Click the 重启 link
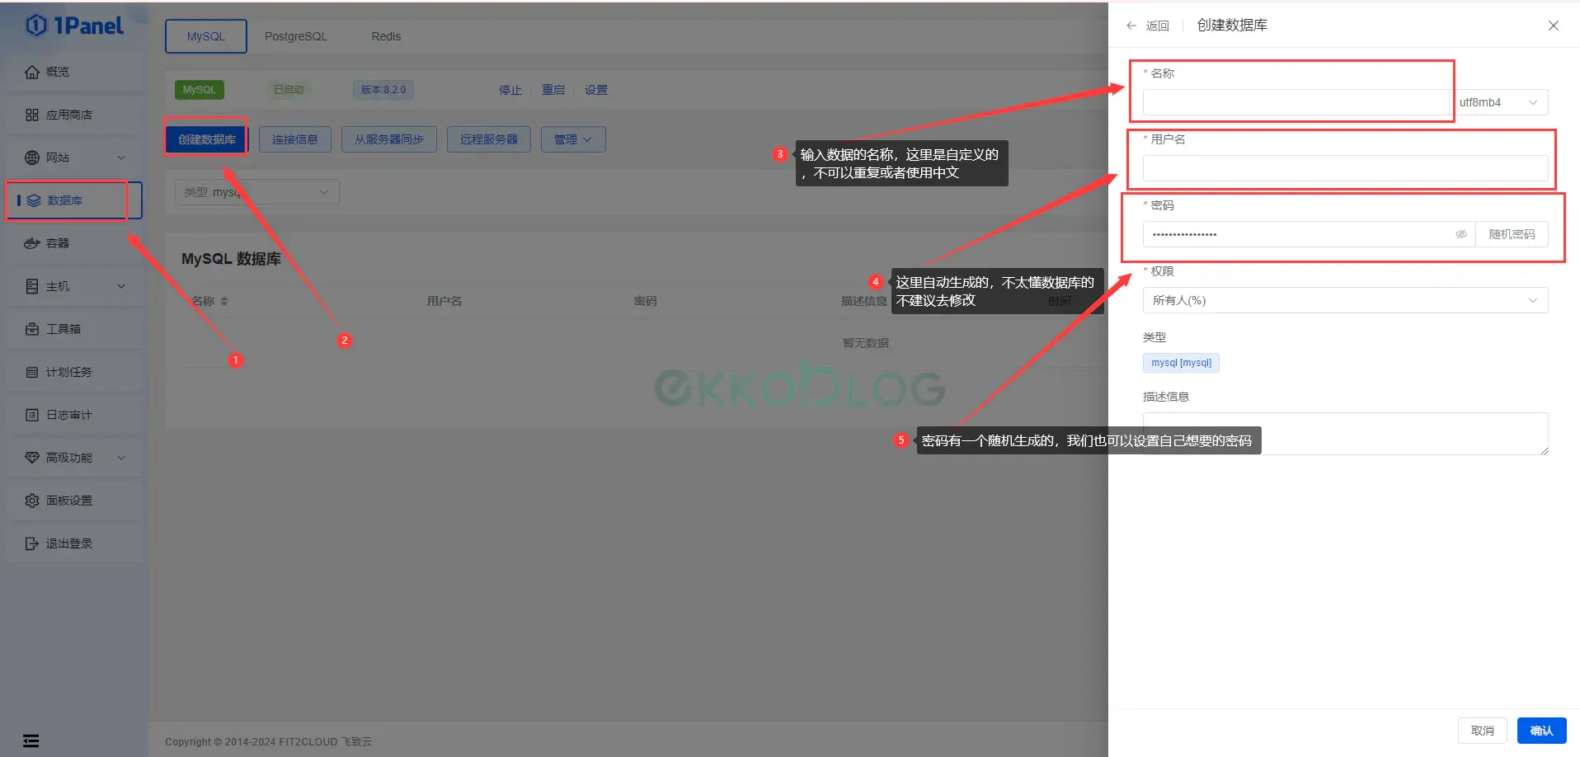The image size is (1580, 757). [x=553, y=90]
